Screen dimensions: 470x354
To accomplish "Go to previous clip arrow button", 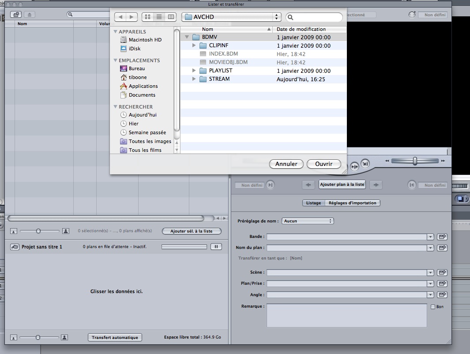I will click(x=308, y=185).
